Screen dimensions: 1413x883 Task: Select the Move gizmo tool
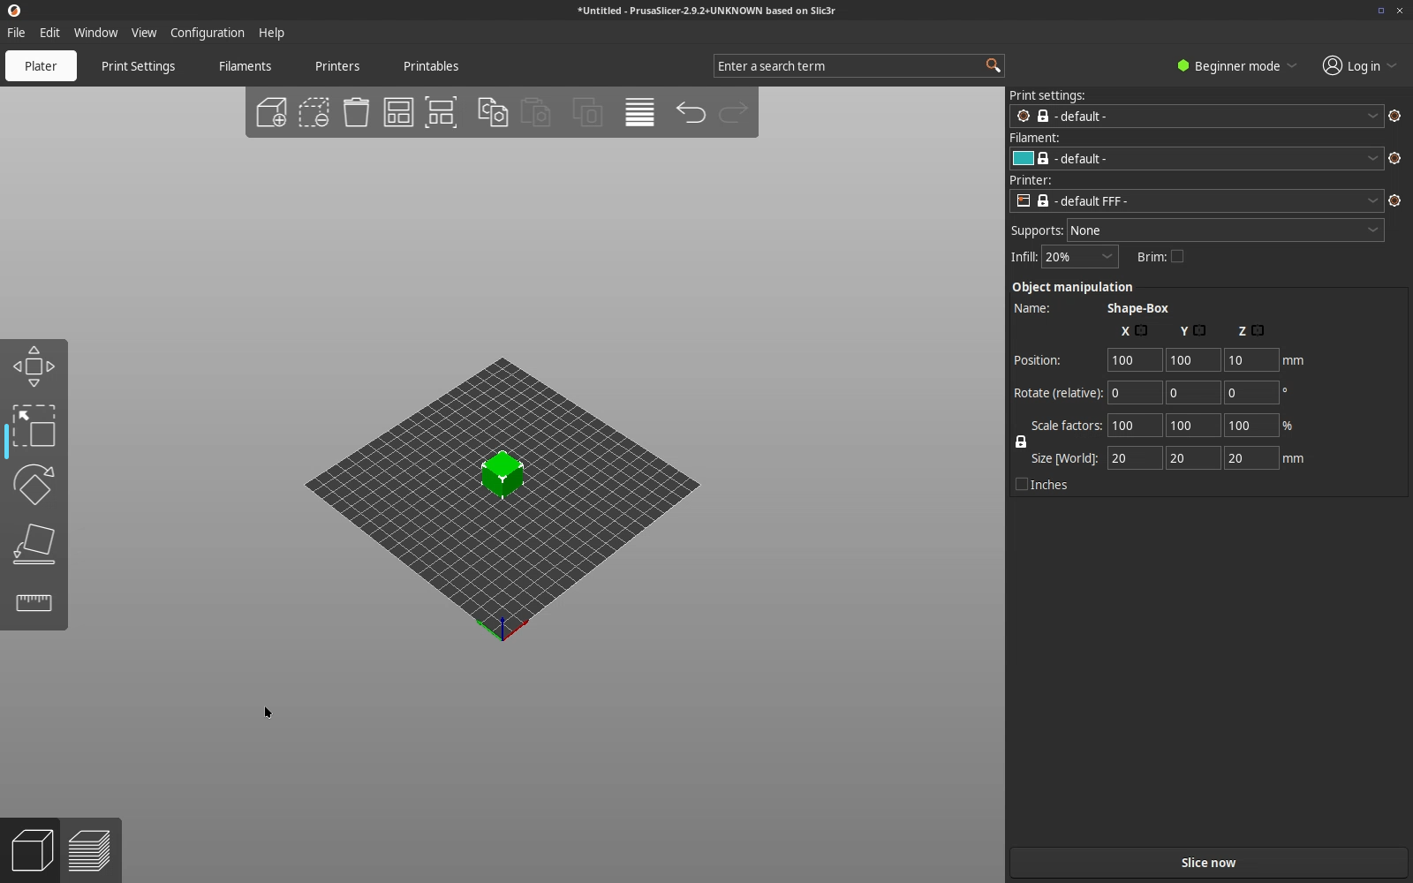point(34,366)
